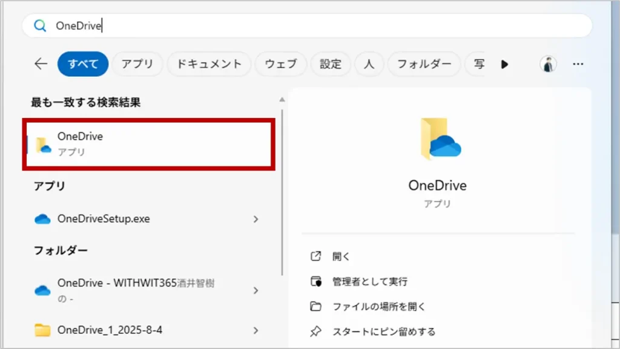Click the user profile avatar icon
Image resolution: width=620 pixels, height=349 pixels.
coord(548,64)
